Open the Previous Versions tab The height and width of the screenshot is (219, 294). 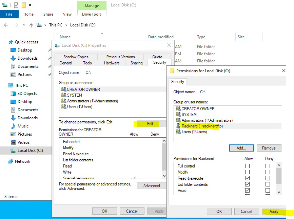(x=121, y=57)
